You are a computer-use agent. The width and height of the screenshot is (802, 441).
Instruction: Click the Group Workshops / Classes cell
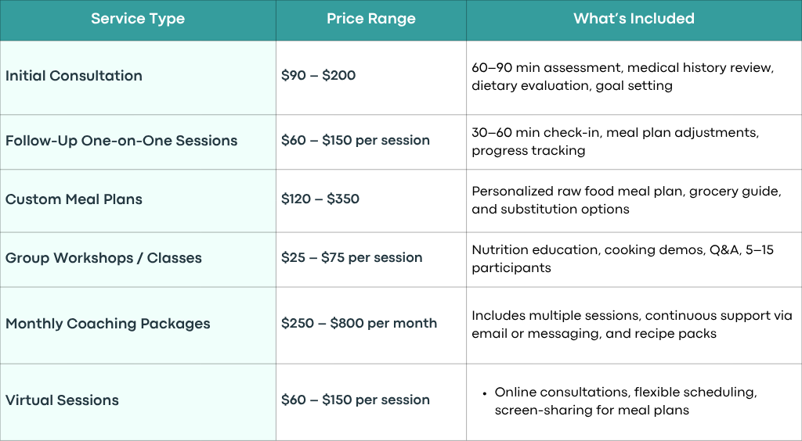138,260
